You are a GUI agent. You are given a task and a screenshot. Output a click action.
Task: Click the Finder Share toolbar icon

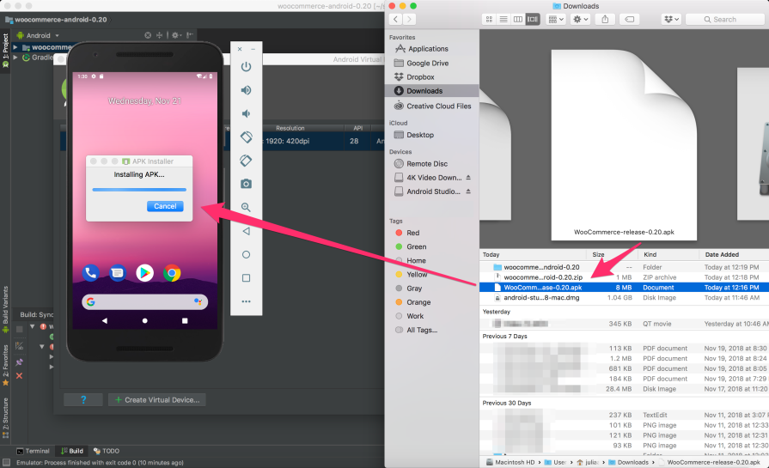pyautogui.click(x=605, y=19)
